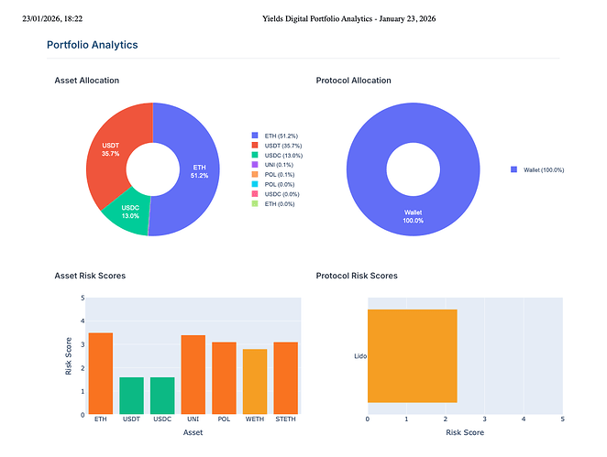Select the Wallet 100.0% slice in Protocol Allocation

coord(413,216)
